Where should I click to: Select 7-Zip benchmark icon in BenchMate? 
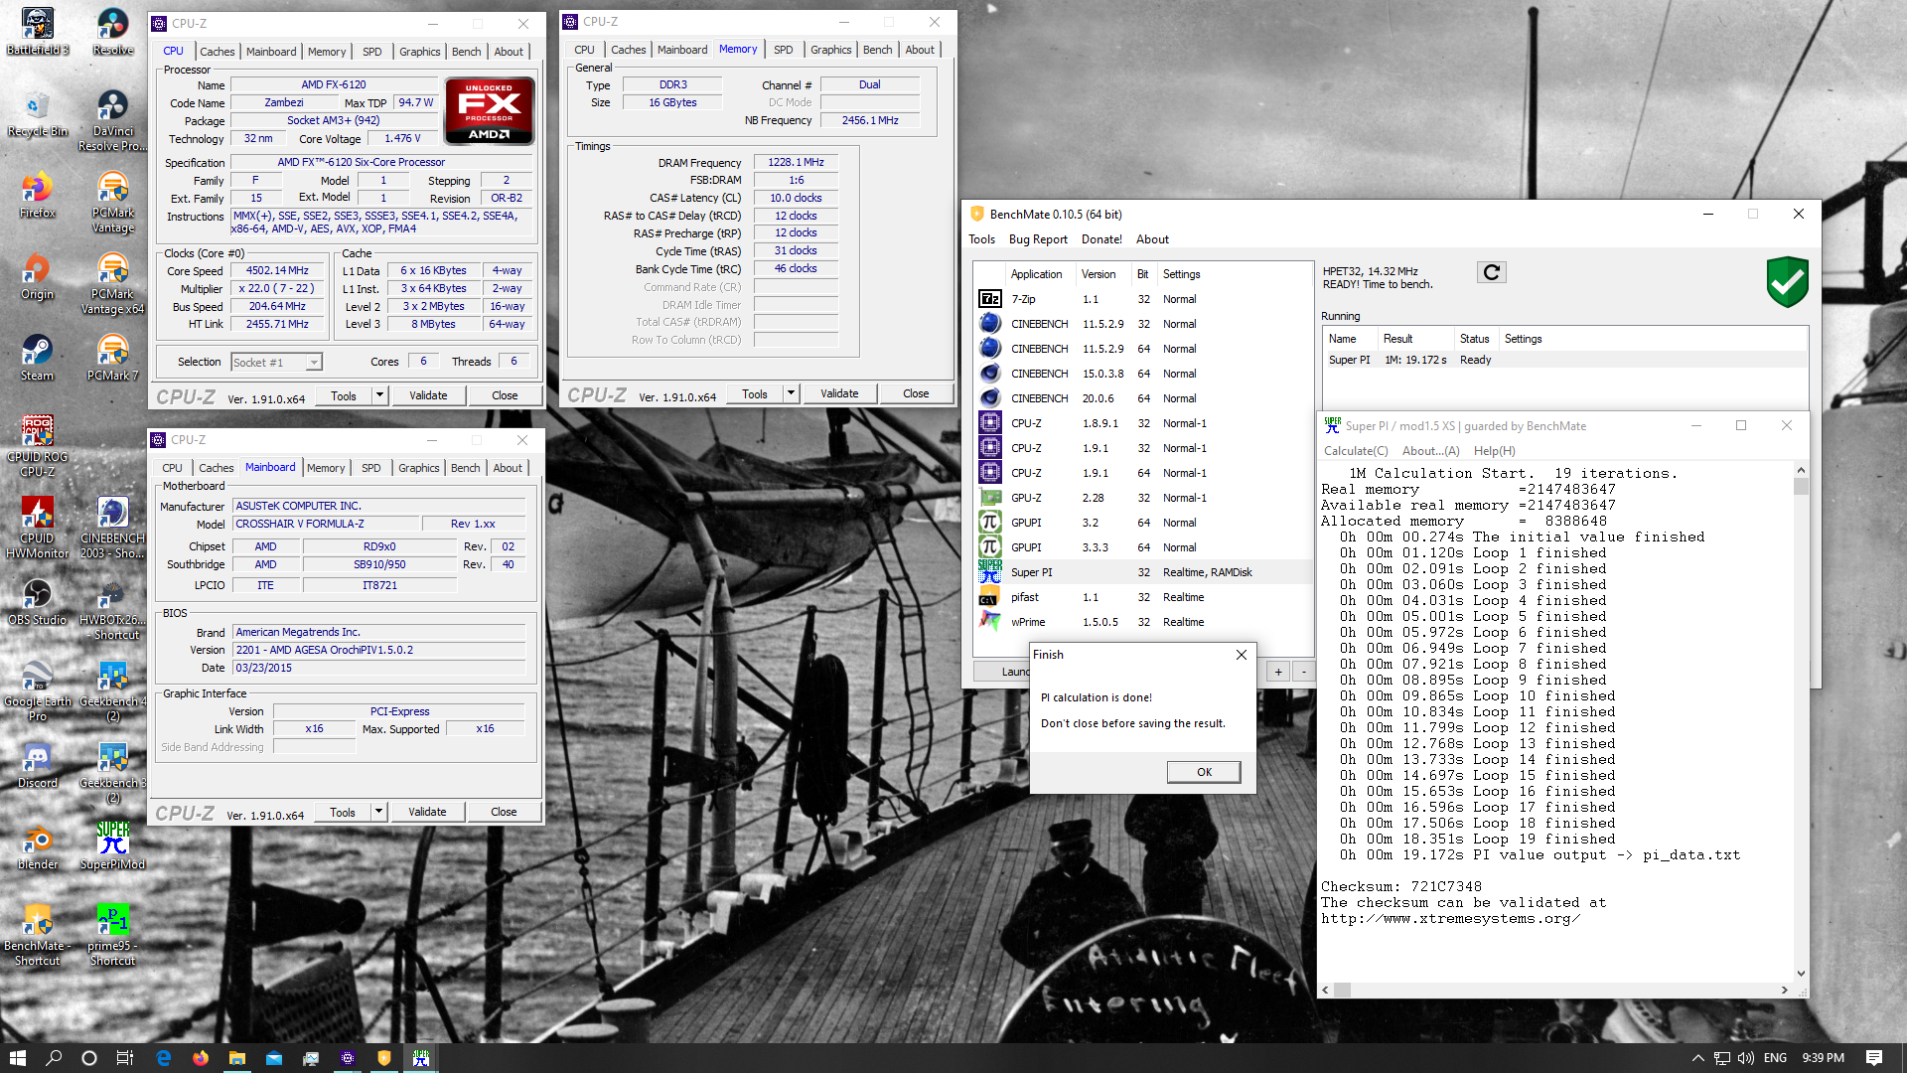coord(990,299)
